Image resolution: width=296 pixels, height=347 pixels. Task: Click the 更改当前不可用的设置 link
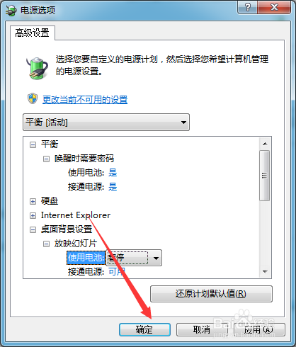[85, 100]
